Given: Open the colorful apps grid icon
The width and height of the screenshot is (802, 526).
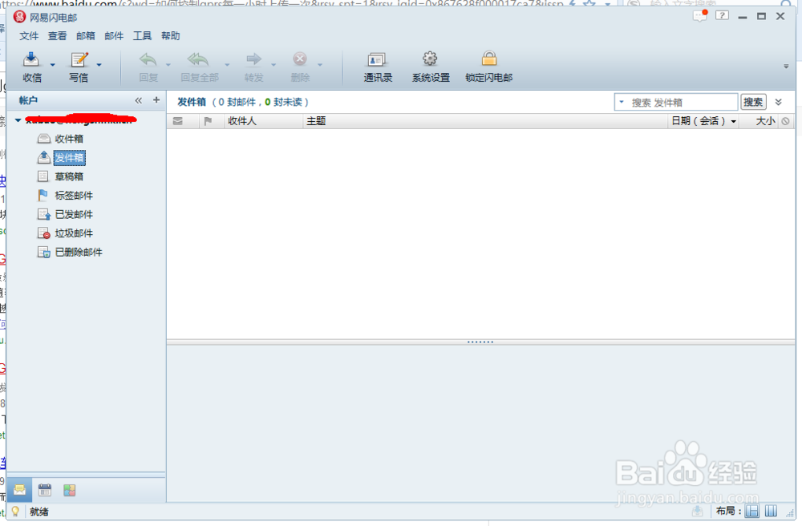Looking at the screenshot, I should [x=70, y=490].
